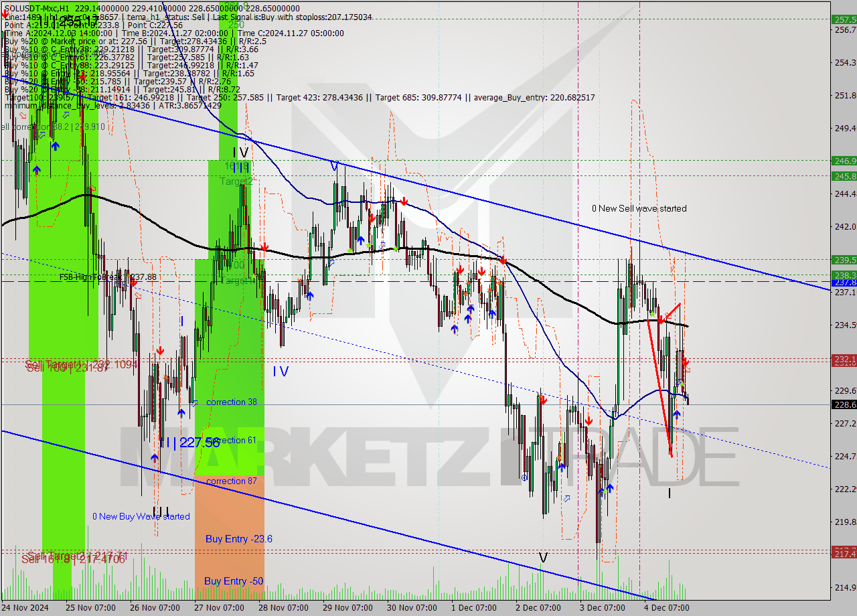Click the 'Sell 100 | 231.87' label

(x=67, y=369)
